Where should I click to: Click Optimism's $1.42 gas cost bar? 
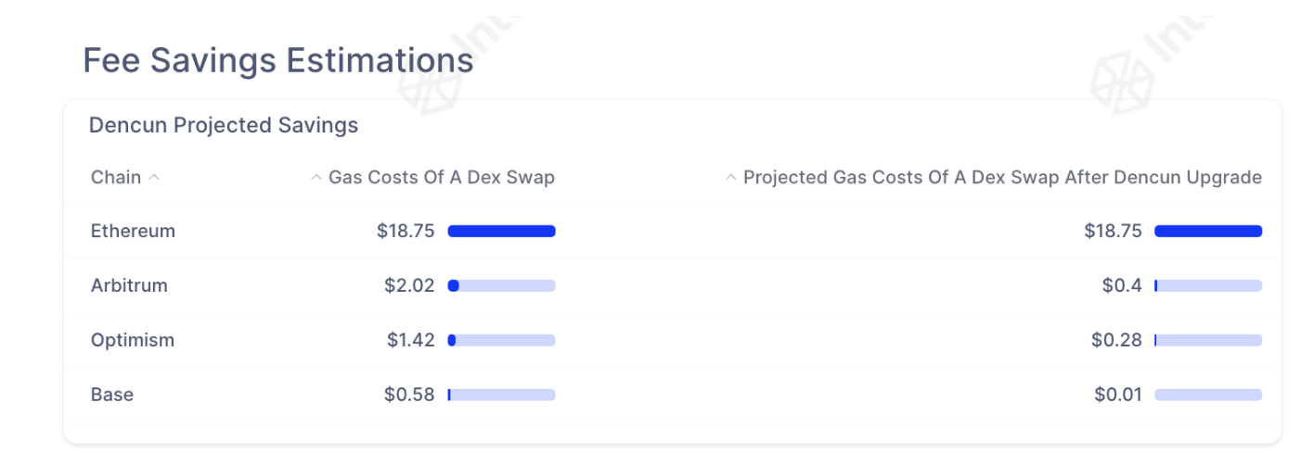pos(501,340)
